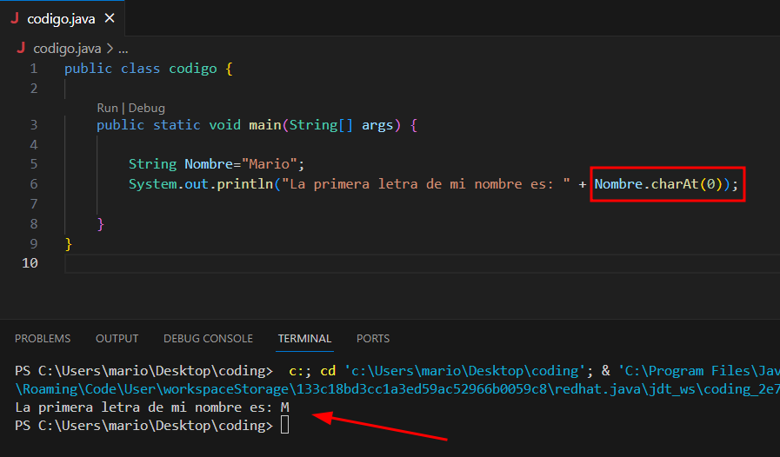This screenshot has height=457, width=780.
Task: Click line number 3 in the gutter
Action: tap(33, 125)
